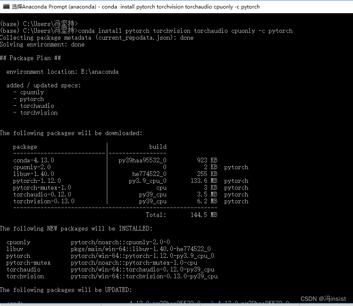Click the 'pytorch-mutex-1.0' package row
353x306 pixels.
coord(131,188)
